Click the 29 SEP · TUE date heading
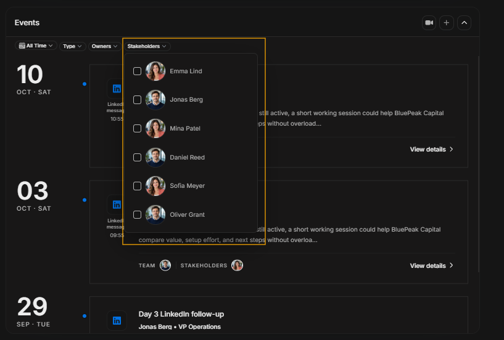Screen dimensions: 504x340 [33, 312]
